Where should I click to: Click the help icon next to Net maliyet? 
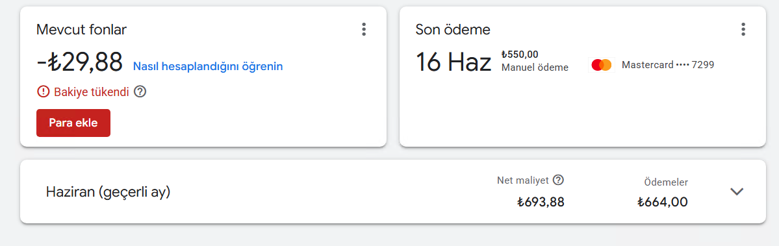click(x=558, y=180)
